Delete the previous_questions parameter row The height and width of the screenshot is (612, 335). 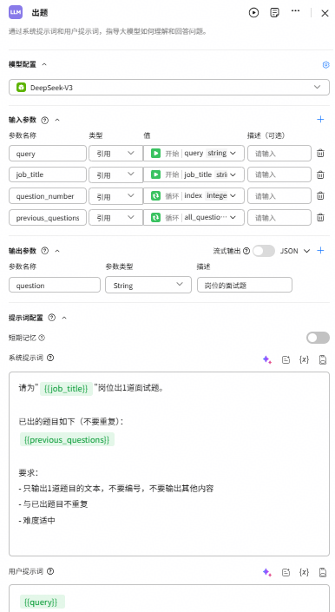click(320, 218)
